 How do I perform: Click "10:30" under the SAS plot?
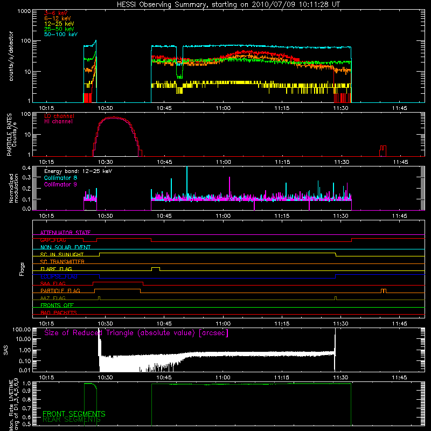tap(105, 378)
